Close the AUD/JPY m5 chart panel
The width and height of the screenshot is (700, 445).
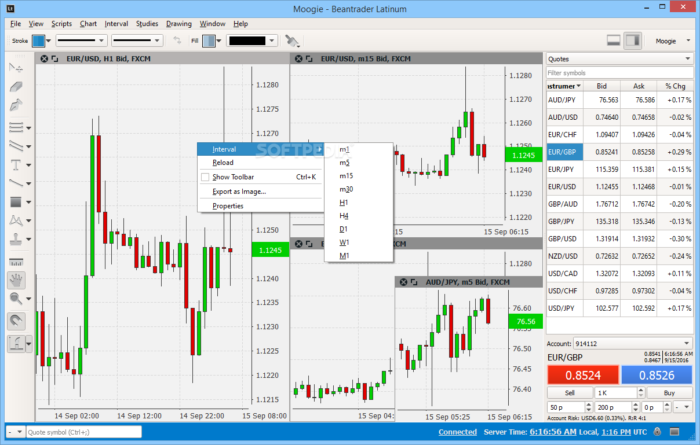pos(404,282)
